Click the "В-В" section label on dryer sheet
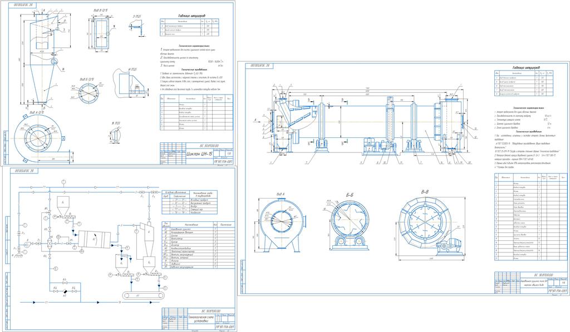Image resolution: width=570 pixels, height=332 pixels. [425, 191]
